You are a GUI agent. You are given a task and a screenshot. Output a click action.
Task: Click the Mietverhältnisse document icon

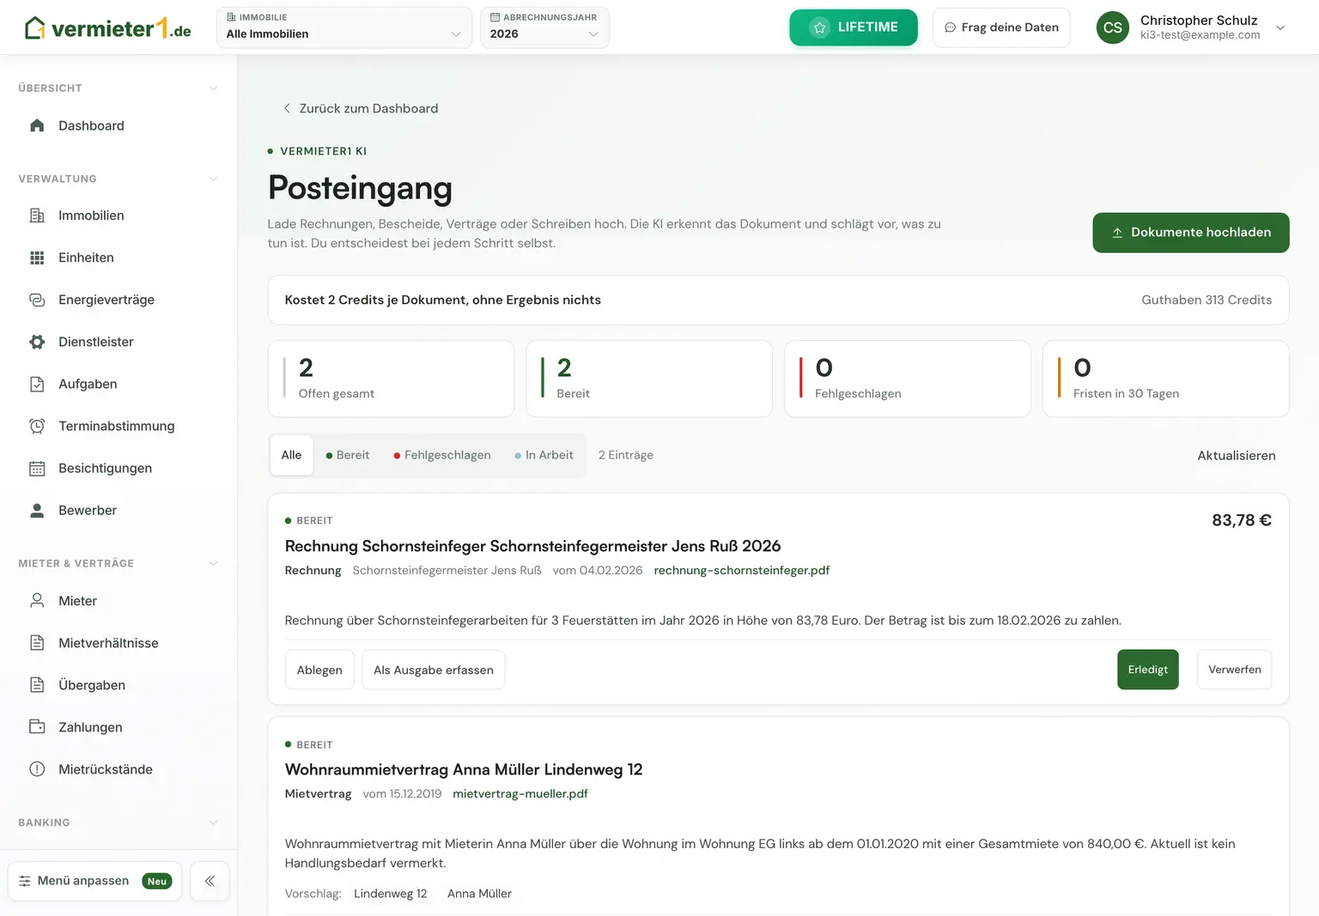pos(37,643)
